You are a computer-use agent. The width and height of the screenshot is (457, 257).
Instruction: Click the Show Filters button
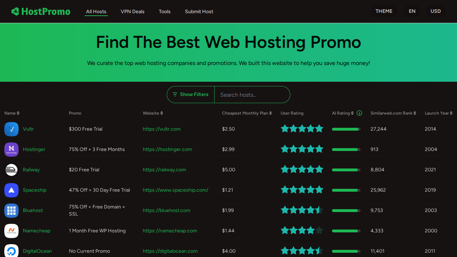[190, 94]
